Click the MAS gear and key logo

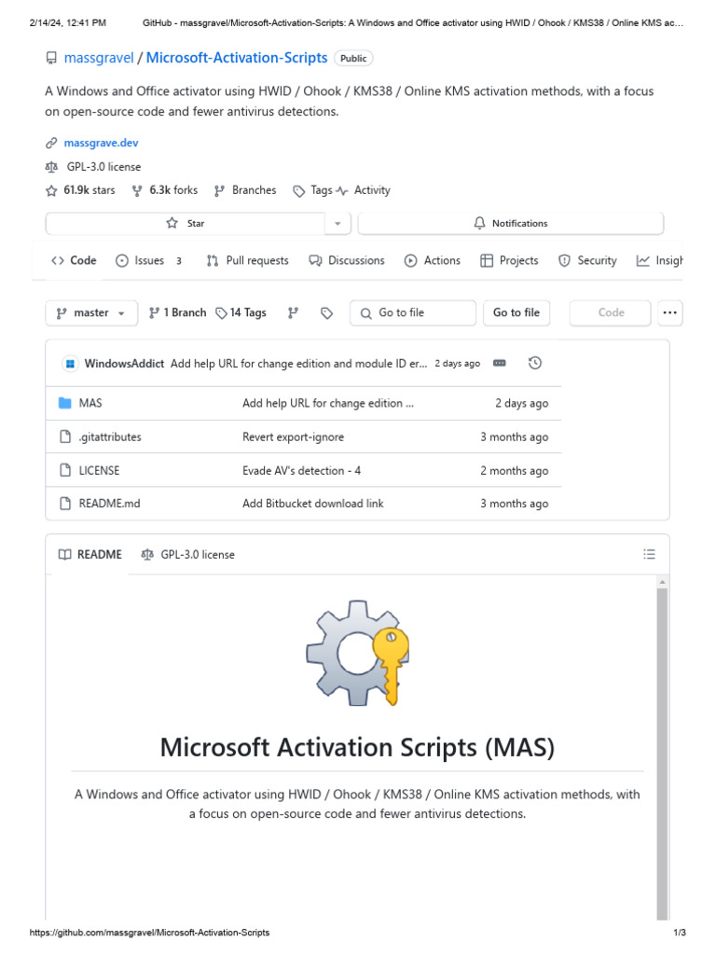[x=357, y=653]
